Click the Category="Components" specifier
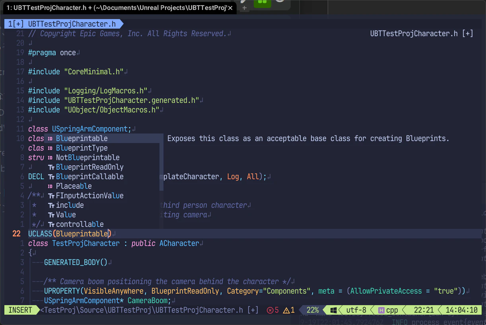This screenshot has height=325, width=486. click(x=269, y=291)
